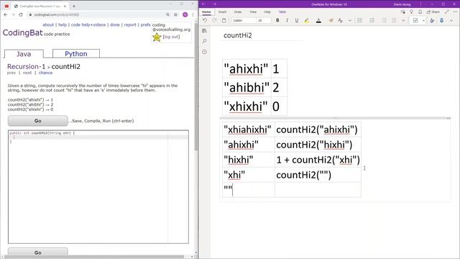This screenshot has width=460, height=259.
Task: Select the Python tab on CodingBat
Action: pos(76,53)
